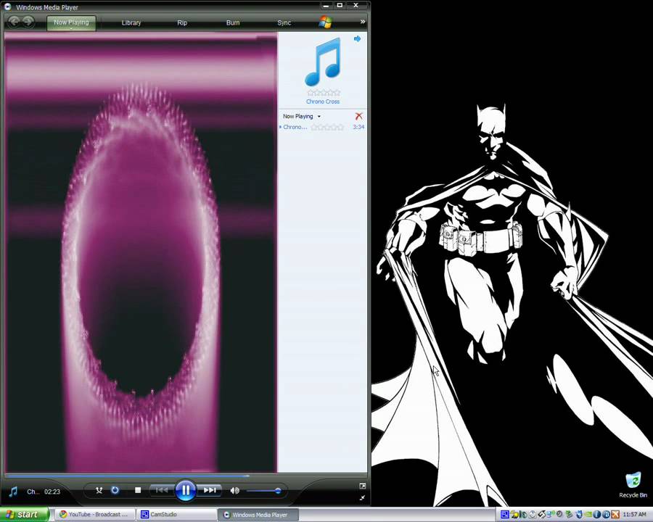Click the green NVIDIA tray icon

point(588,515)
